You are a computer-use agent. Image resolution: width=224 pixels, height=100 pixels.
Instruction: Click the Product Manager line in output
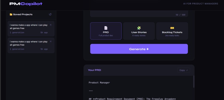[x=99, y=83]
